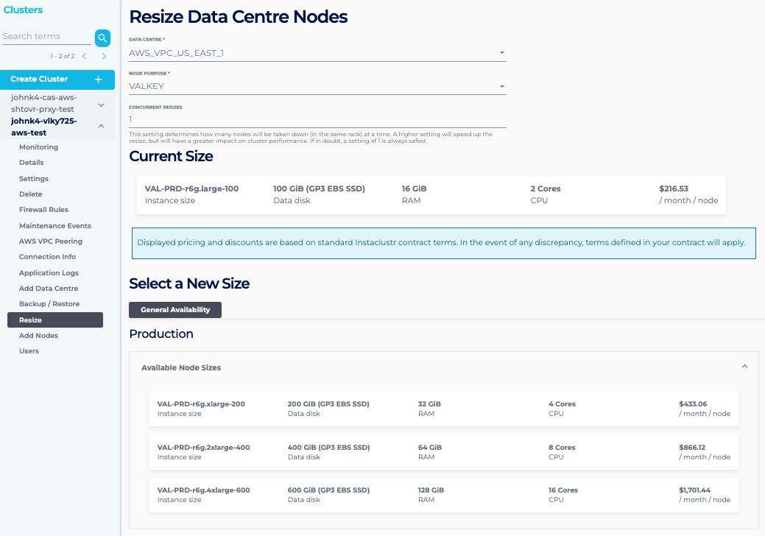Switch to the General Availability tab
Image resolution: width=765 pixels, height=536 pixels.
tap(175, 310)
